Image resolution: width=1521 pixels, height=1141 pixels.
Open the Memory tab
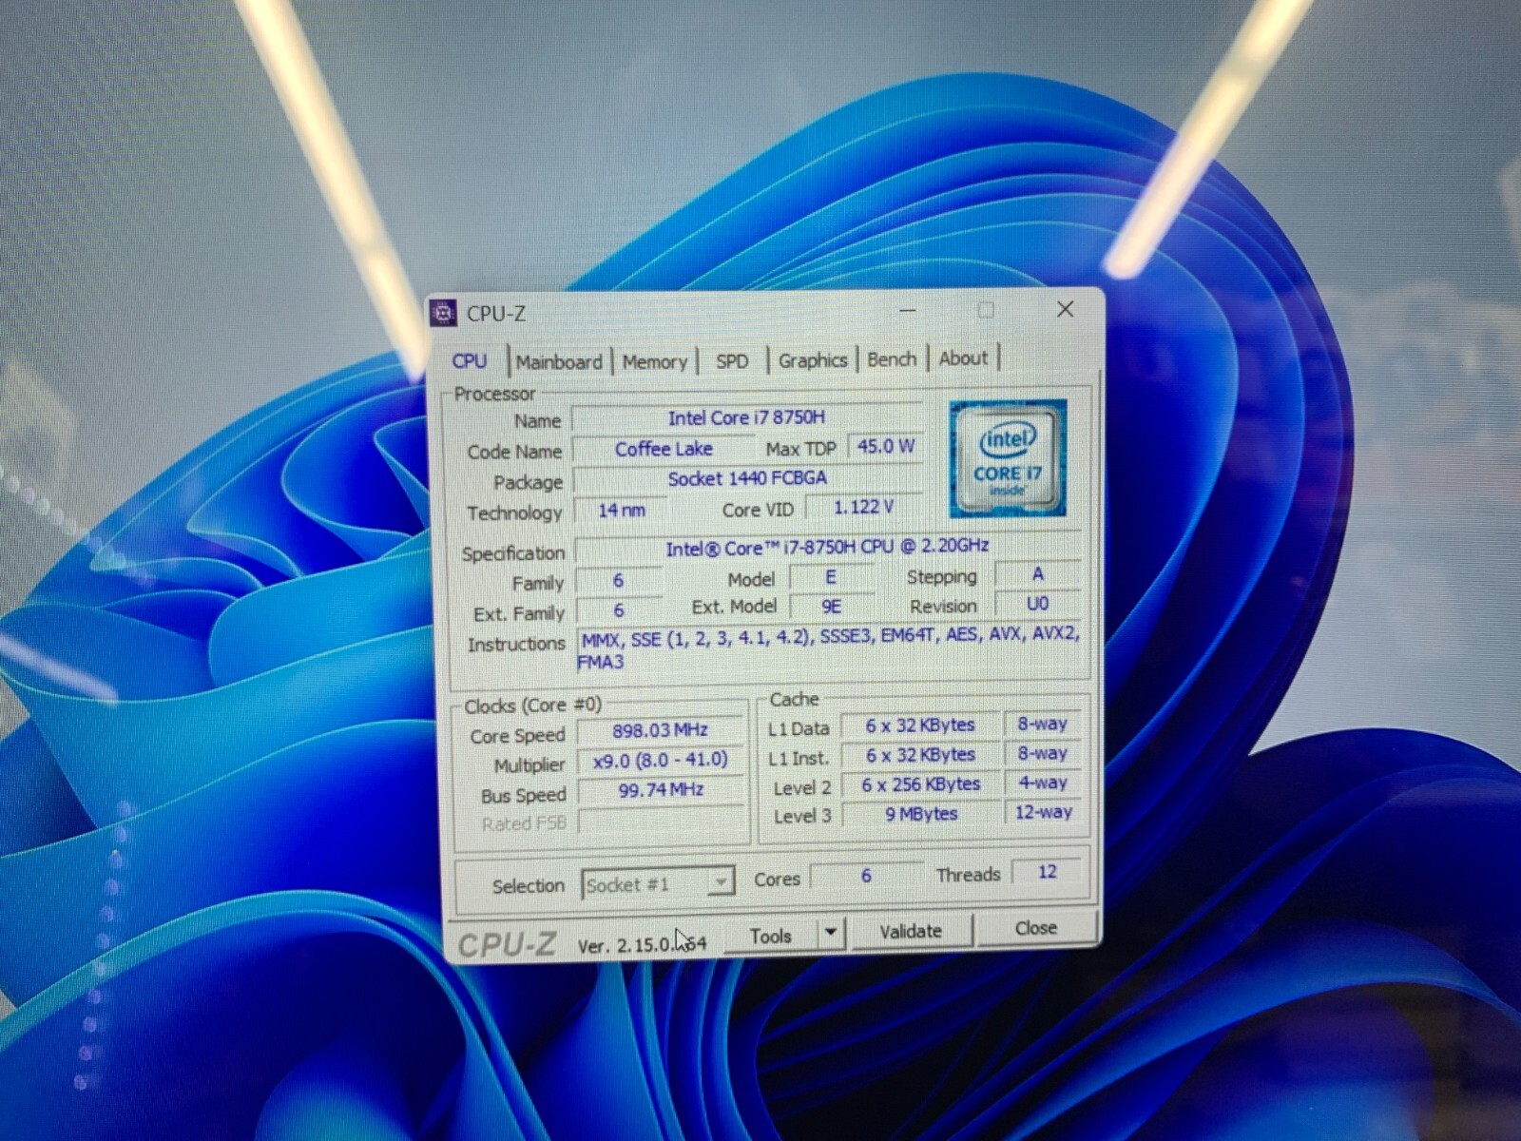click(655, 361)
